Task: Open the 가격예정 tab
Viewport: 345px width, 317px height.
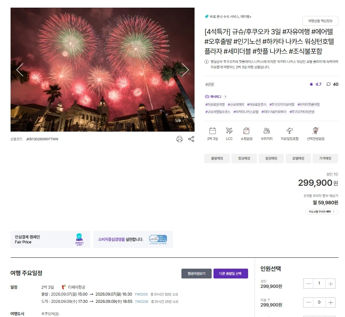Action: (x=325, y=158)
